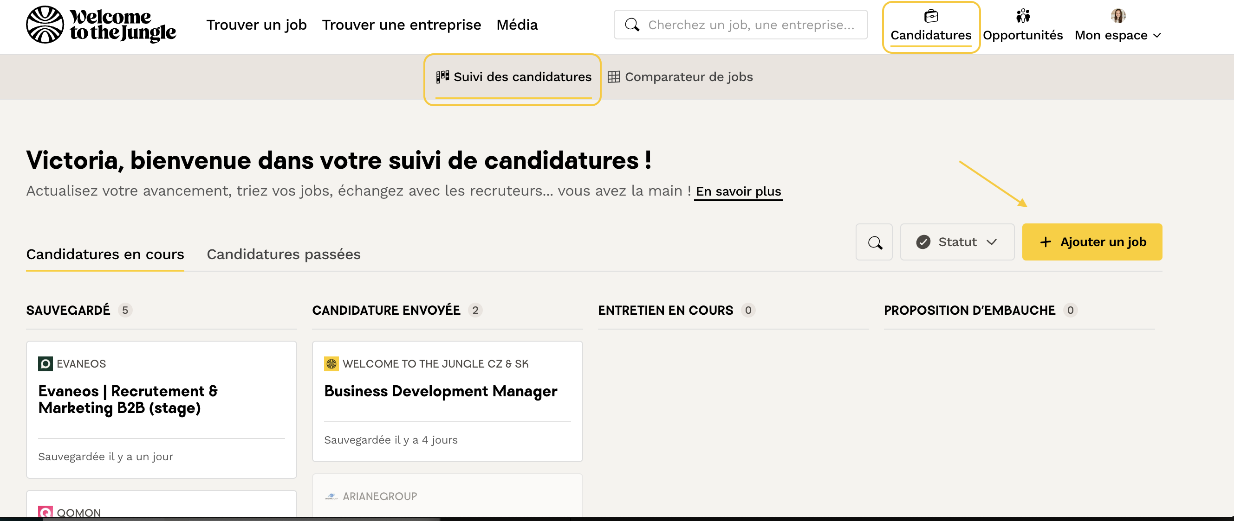Click Evaneos company logo on card
Image resolution: width=1234 pixels, height=521 pixels.
click(x=45, y=363)
